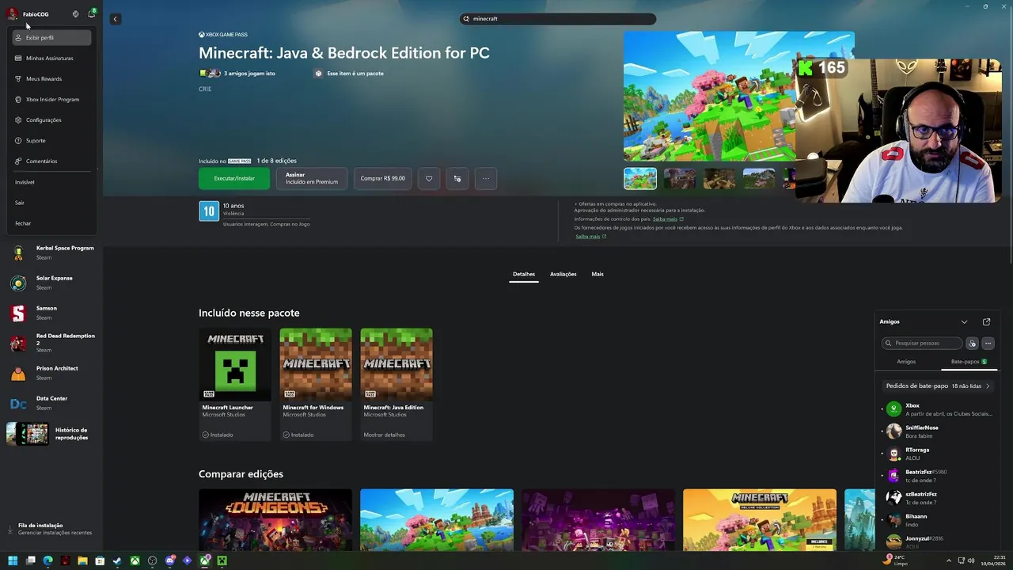Click Assinar Incluído em Premium button

(x=312, y=178)
